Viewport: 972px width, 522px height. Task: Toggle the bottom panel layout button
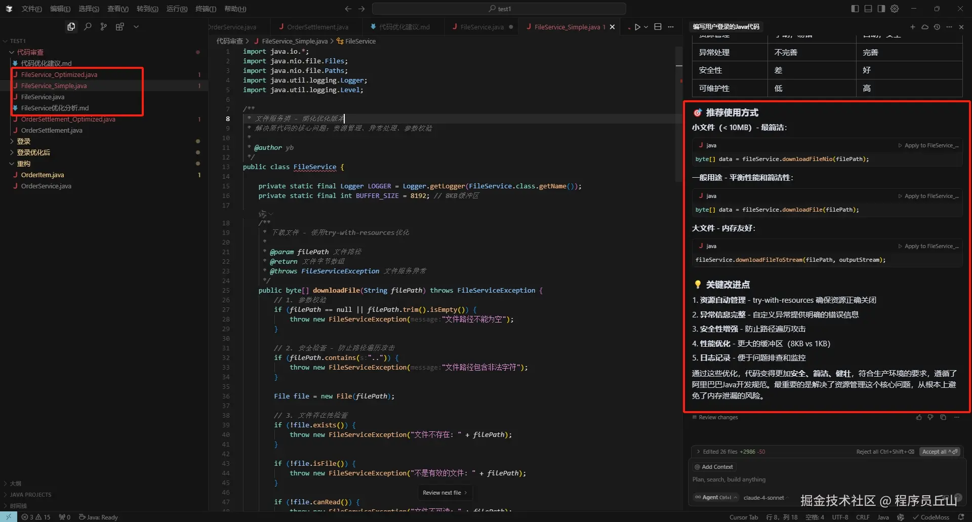click(x=868, y=9)
